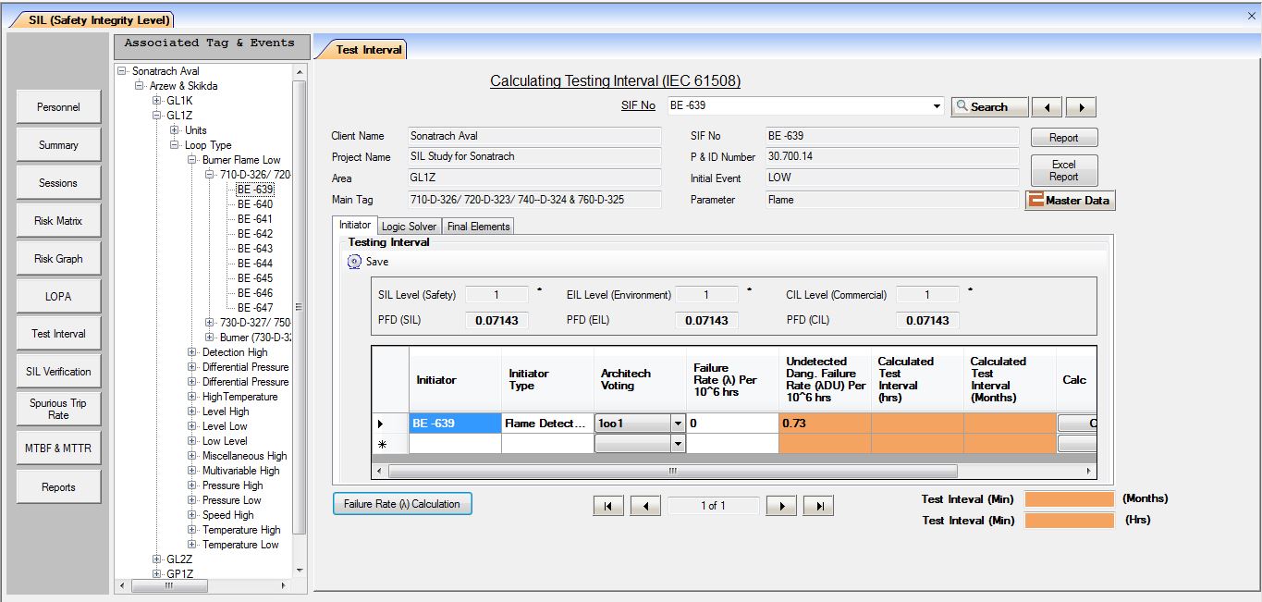
Task: Open Summary from the sidebar
Action: pos(58,145)
